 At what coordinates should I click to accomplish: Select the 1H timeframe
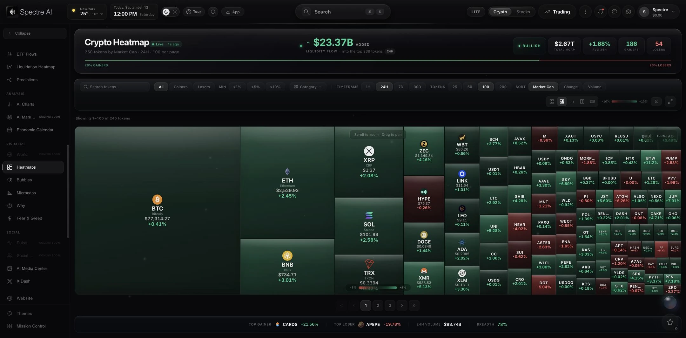pyautogui.click(x=368, y=87)
